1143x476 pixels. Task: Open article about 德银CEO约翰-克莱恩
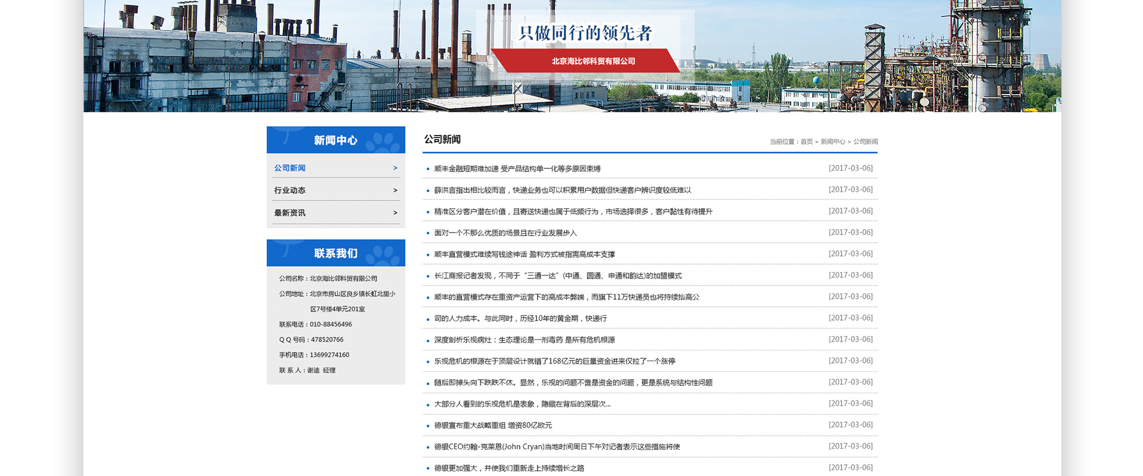coord(557,447)
